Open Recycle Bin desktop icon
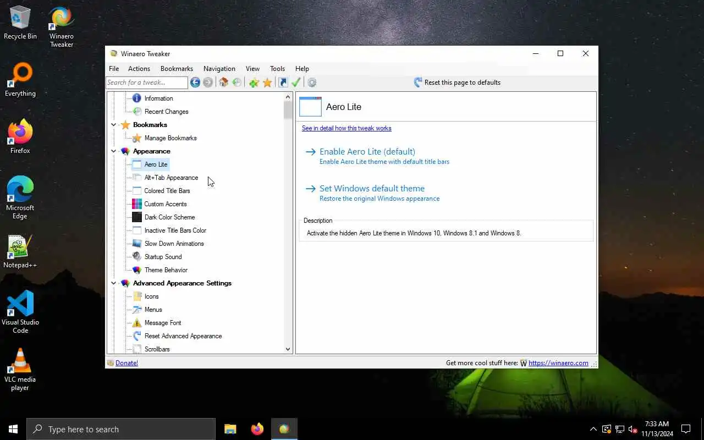Image resolution: width=704 pixels, height=440 pixels. (20, 23)
